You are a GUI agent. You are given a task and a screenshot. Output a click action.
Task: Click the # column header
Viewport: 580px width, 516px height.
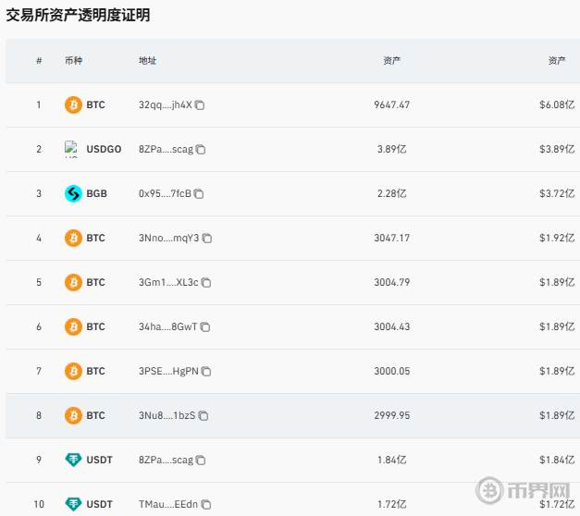coord(39,61)
